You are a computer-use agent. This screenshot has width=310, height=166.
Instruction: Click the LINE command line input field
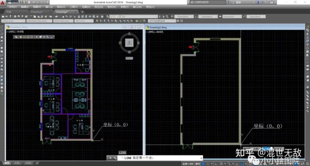pyautogui.click(x=160, y=158)
